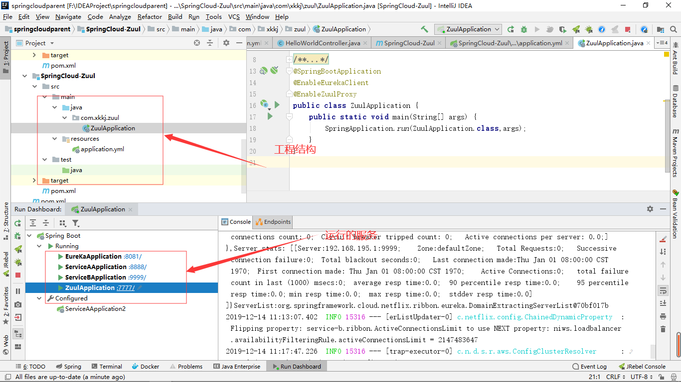The height and width of the screenshot is (382, 681).
Task: Collapse the com.xkkj.zuul package node
Action: [65, 118]
